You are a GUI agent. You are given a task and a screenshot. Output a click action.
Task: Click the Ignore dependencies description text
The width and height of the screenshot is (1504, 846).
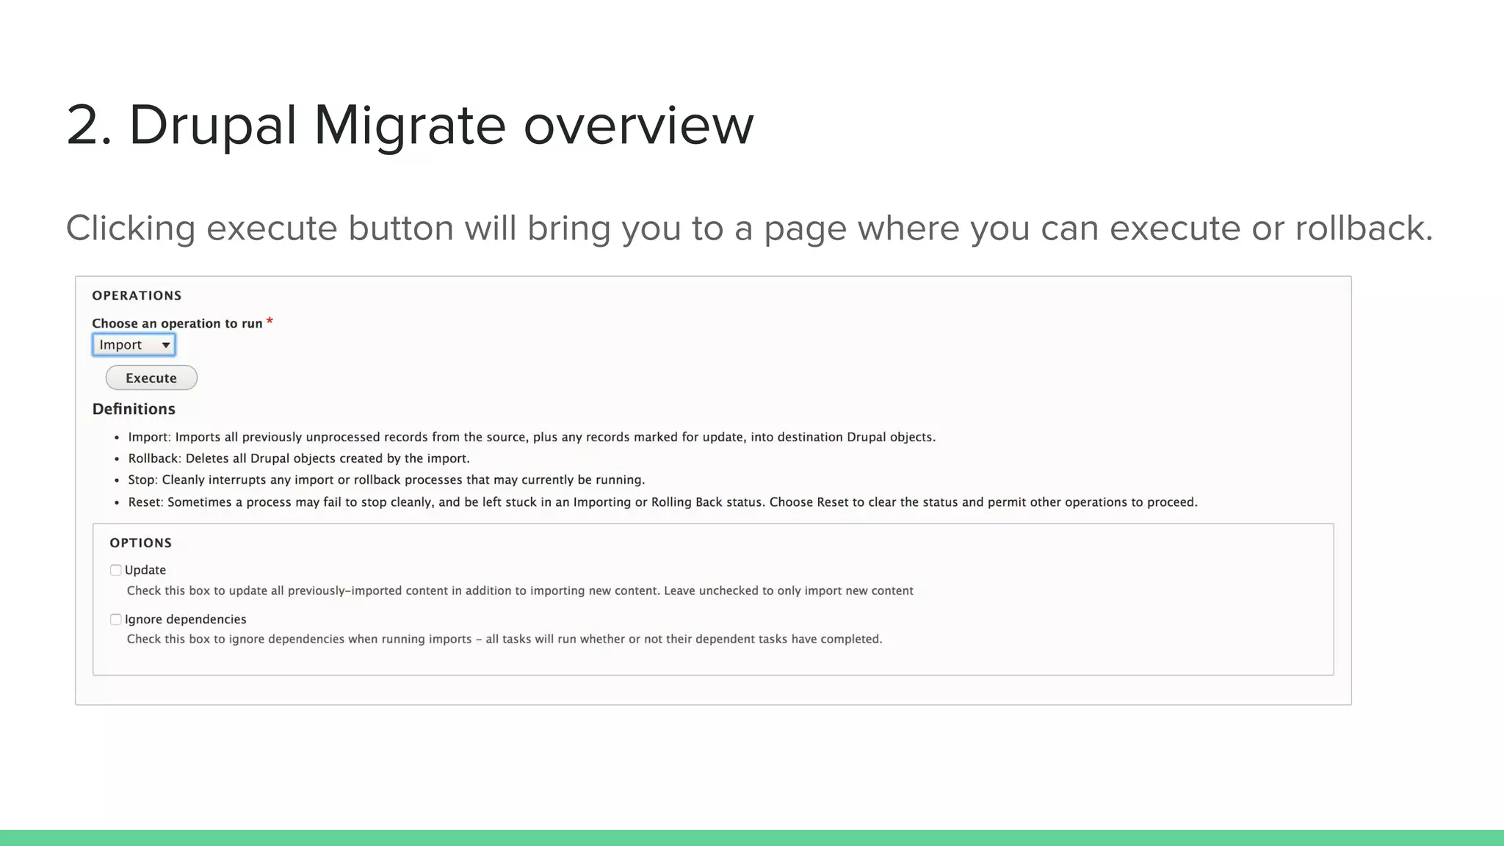tap(504, 639)
